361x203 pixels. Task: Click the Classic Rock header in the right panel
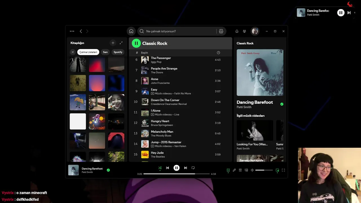(245, 43)
